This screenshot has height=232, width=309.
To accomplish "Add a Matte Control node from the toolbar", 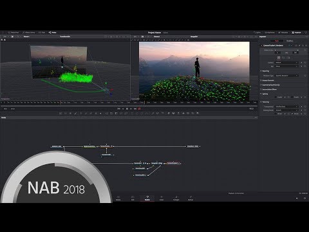I will point(116,113).
